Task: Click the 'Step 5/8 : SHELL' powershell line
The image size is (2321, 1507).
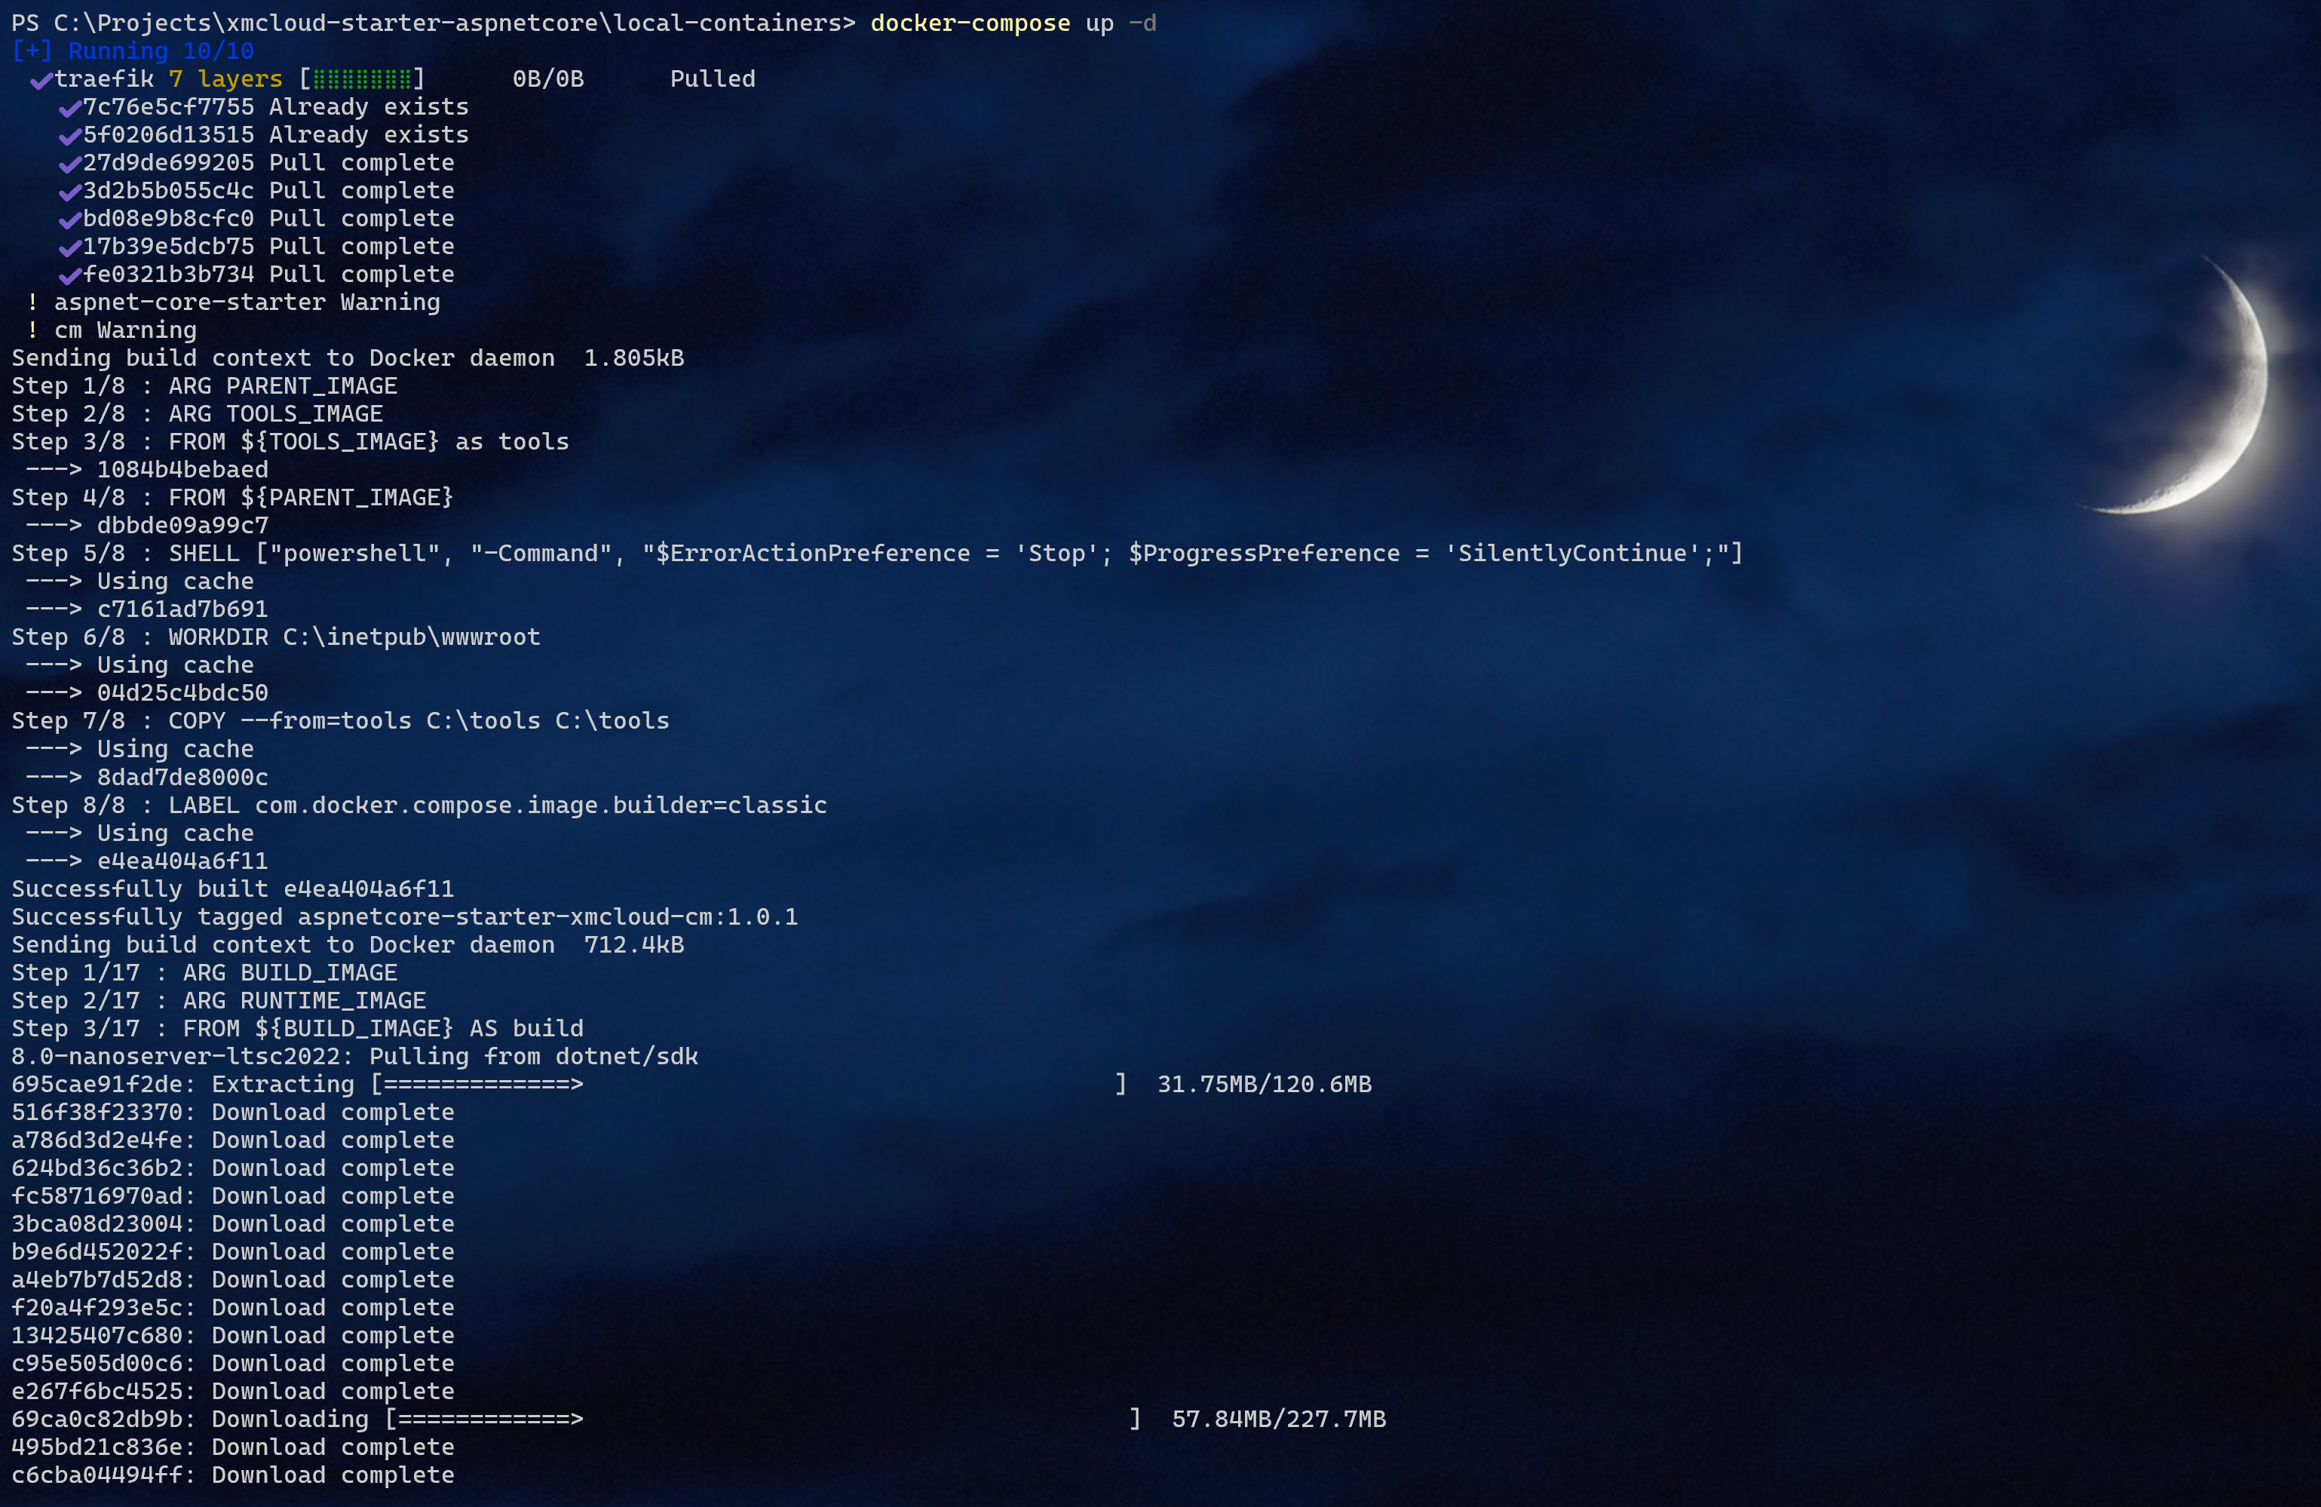Action: (877, 554)
